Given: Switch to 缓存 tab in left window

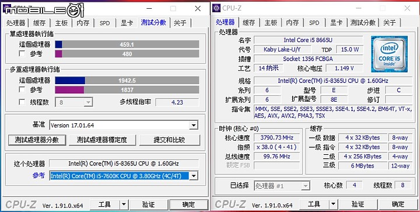Looking at the screenshot, I should tap(40, 23).
